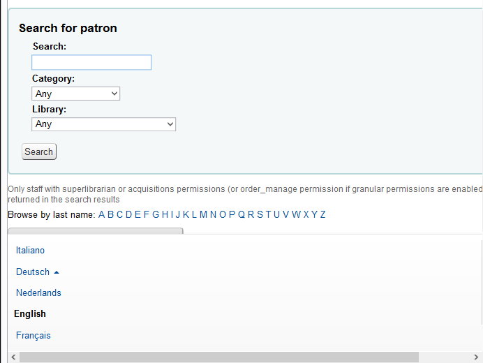Browse patrons by last name P
483x363 pixels.
point(232,214)
